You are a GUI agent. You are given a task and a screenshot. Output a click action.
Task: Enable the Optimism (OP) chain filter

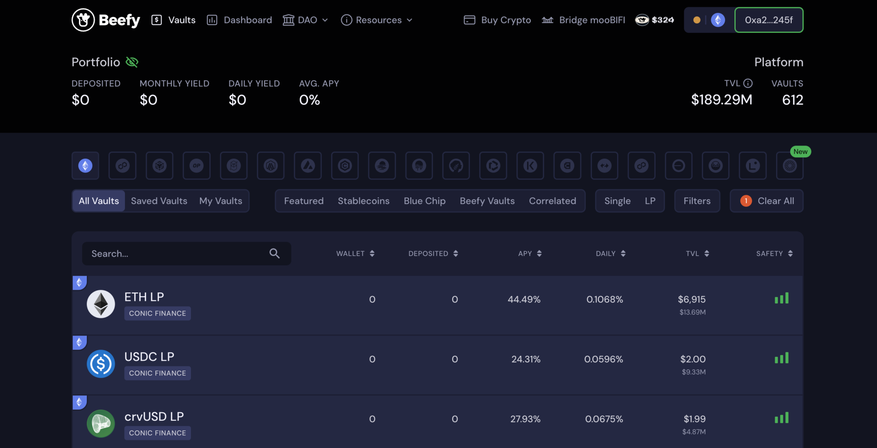coord(197,166)
